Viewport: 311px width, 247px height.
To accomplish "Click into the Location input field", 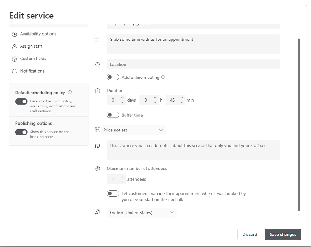I will click(193, 64).
